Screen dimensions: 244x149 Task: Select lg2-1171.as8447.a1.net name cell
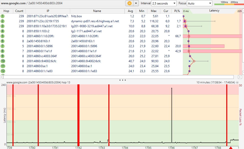pos(86,31)
